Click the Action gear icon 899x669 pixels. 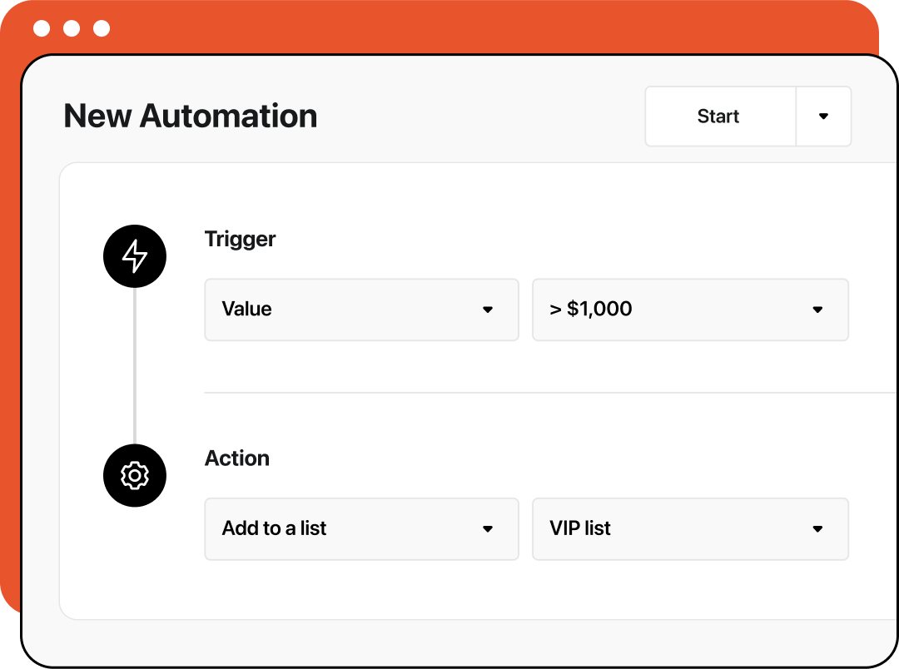[135, 476]
